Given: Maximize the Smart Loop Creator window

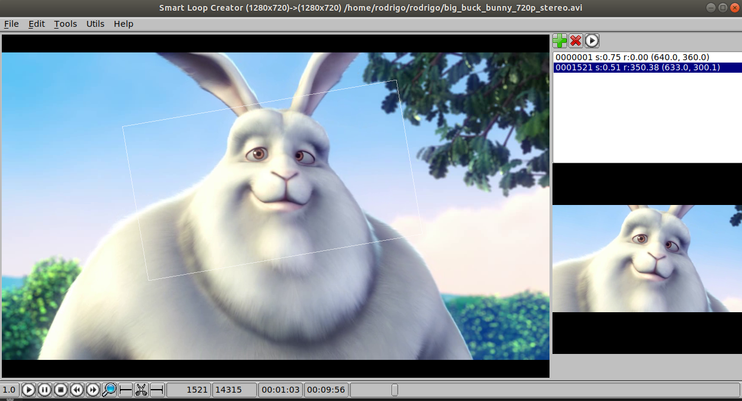Looking at the screenshot, I should point(722,8).
